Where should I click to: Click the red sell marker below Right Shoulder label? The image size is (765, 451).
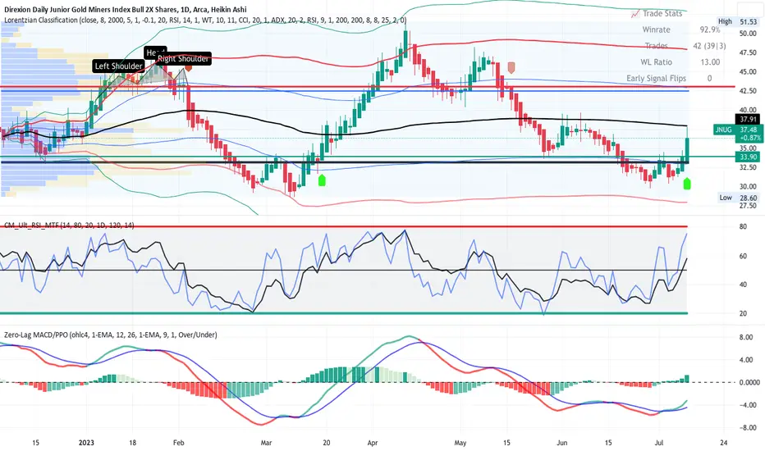188,68
